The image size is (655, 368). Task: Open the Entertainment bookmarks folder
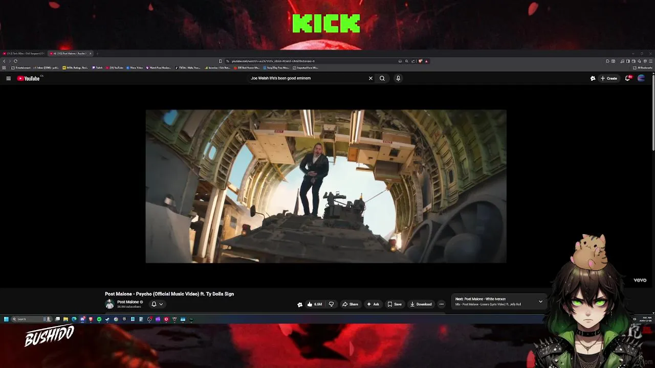tap(21, 67)
